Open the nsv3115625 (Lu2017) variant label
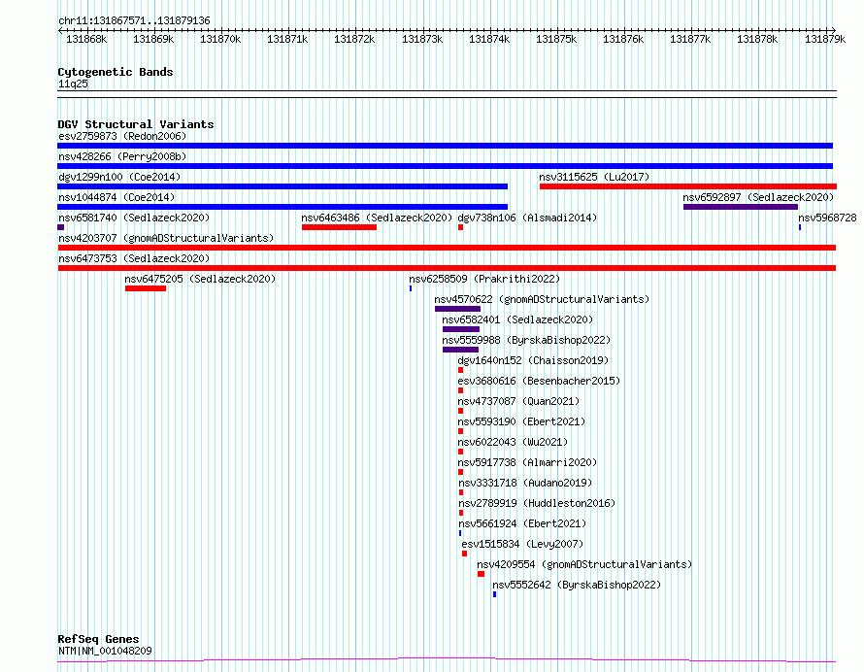The image size is (864, 672). click(x=594, y=177)
